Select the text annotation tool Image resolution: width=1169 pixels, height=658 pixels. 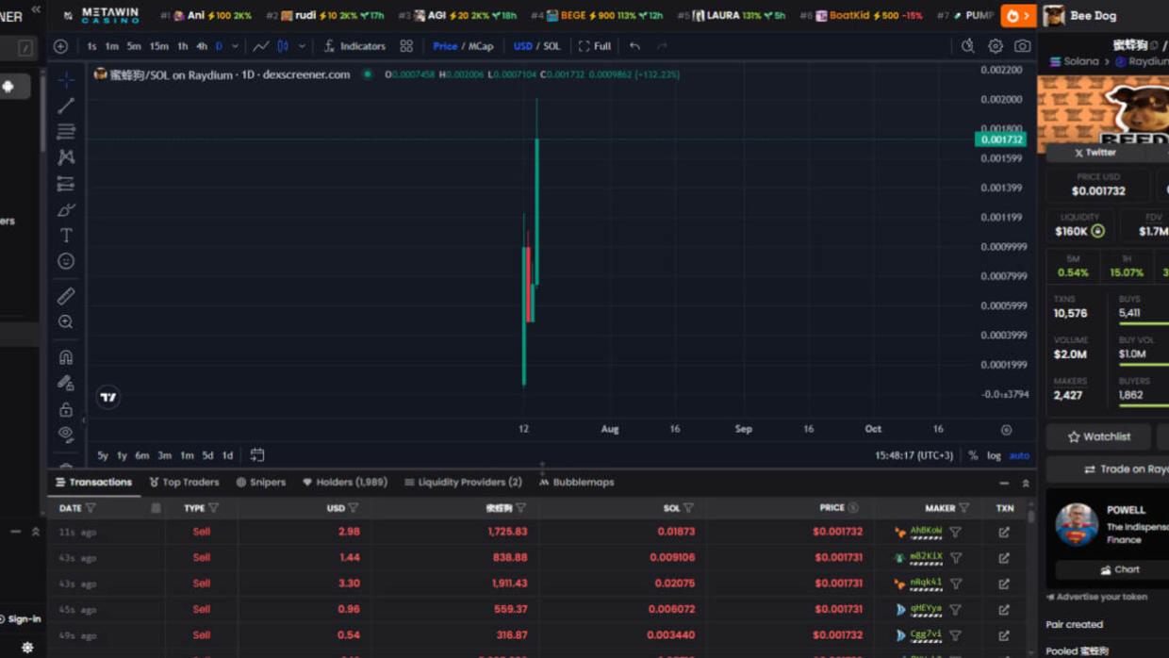[66, 236]
